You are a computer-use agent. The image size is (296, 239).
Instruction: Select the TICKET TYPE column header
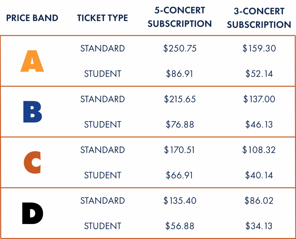(103, 18)
